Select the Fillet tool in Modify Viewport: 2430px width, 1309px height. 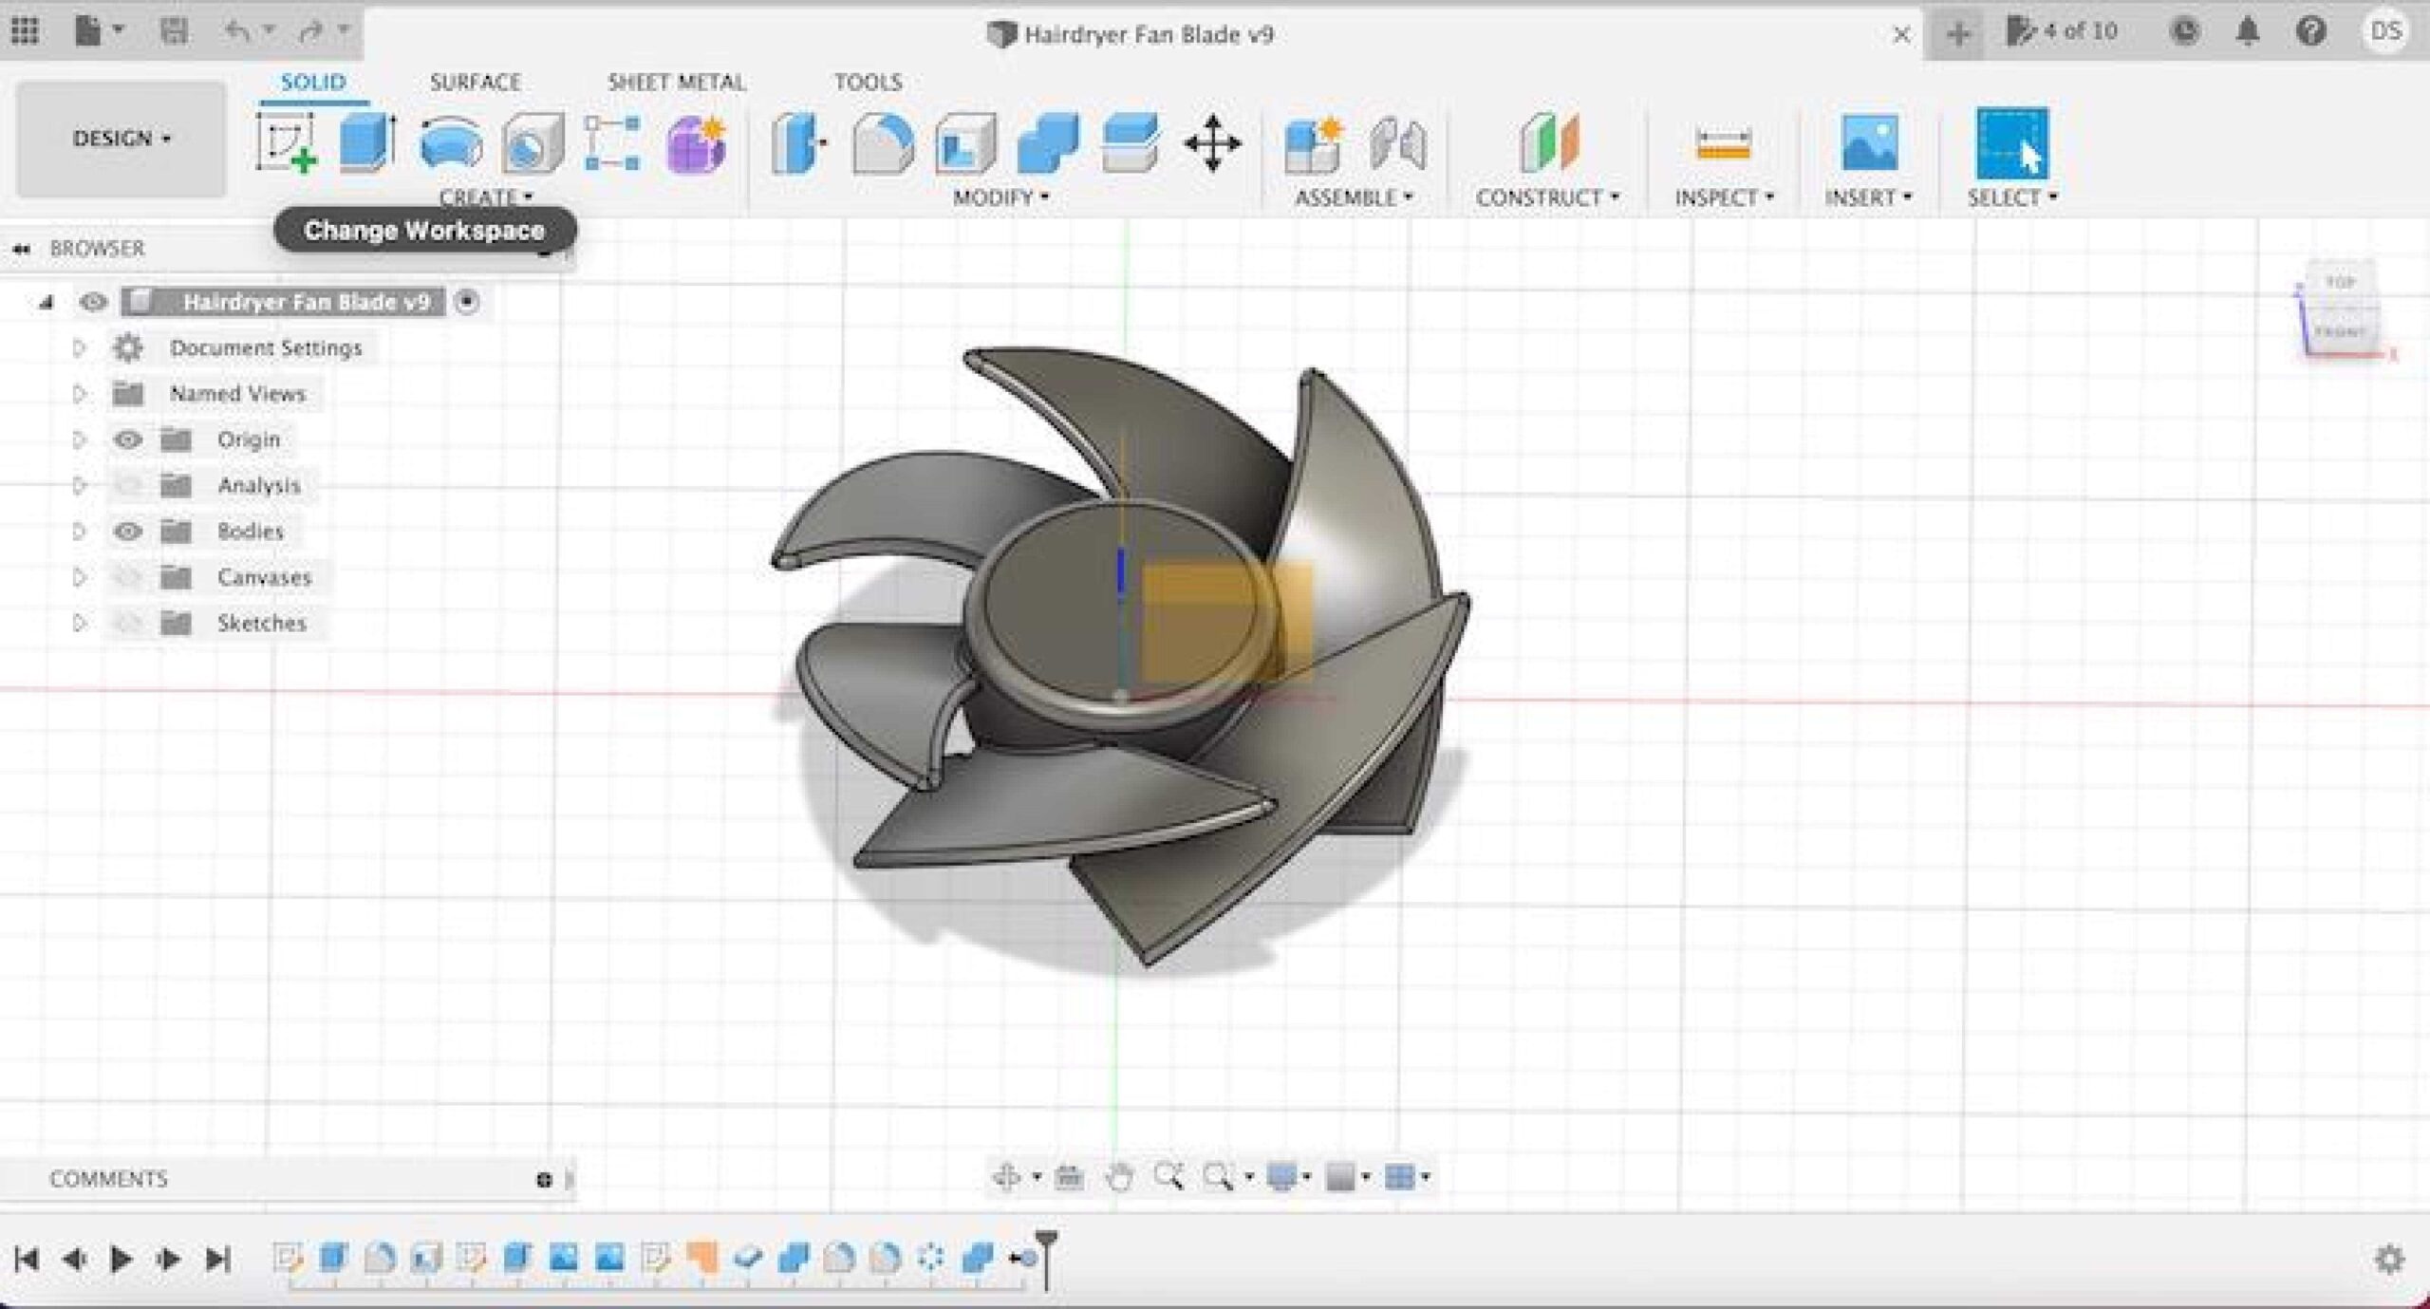click(883, 143)
